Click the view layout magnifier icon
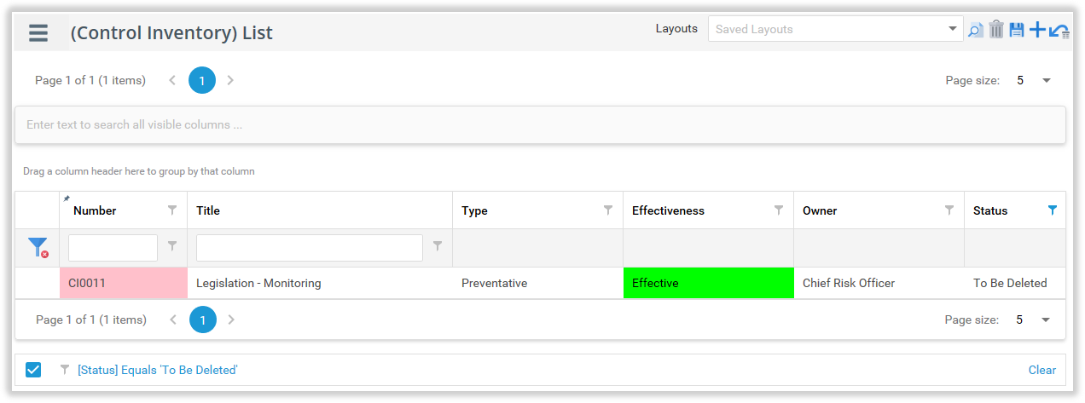The width and height of the screenshot is (1085, 403). click(x=975, y=30)
